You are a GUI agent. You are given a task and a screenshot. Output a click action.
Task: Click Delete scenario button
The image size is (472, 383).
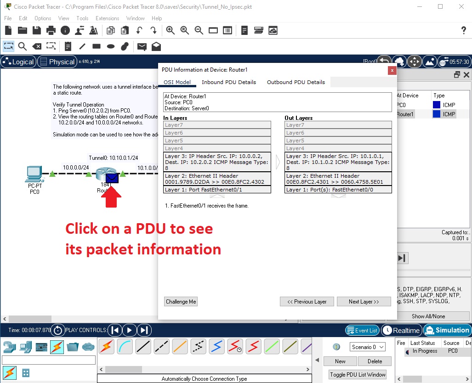tap(375, 361)
